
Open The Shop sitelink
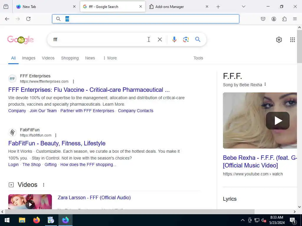(32, 165)
